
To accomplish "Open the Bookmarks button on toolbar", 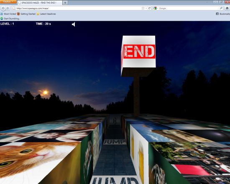I will pyautogui.click(x=223, y=14).
